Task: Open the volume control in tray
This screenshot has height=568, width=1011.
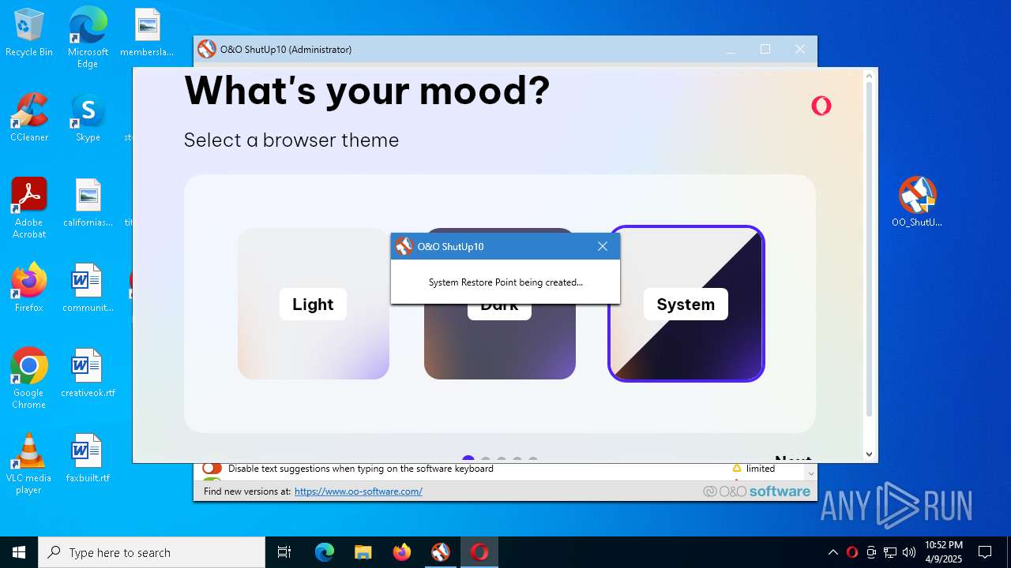Action: coord(909,552)
